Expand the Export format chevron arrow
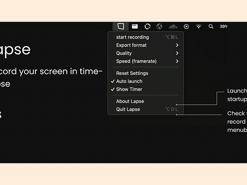Viewport: 247px width, 185px height. tap(177, 45)
